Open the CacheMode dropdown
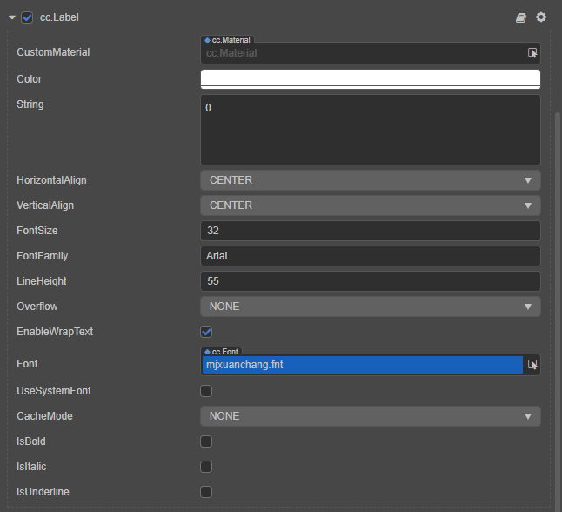This screenshot has height=512, width=562. [x=370, y=416]
